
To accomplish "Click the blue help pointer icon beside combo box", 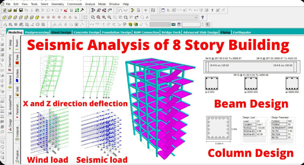I will [x=203, y=17].
